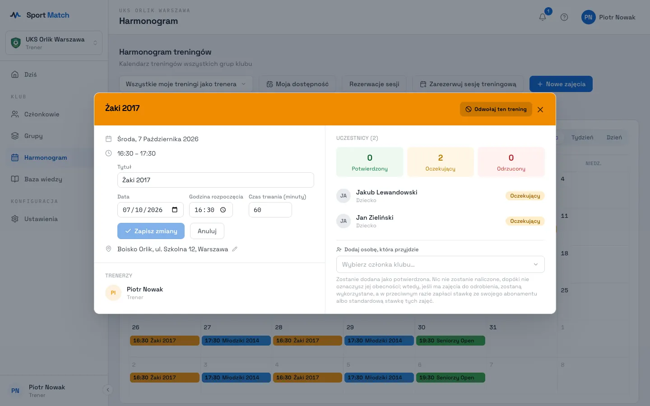Click Moja dostępność button

click(x=297, y=84)
